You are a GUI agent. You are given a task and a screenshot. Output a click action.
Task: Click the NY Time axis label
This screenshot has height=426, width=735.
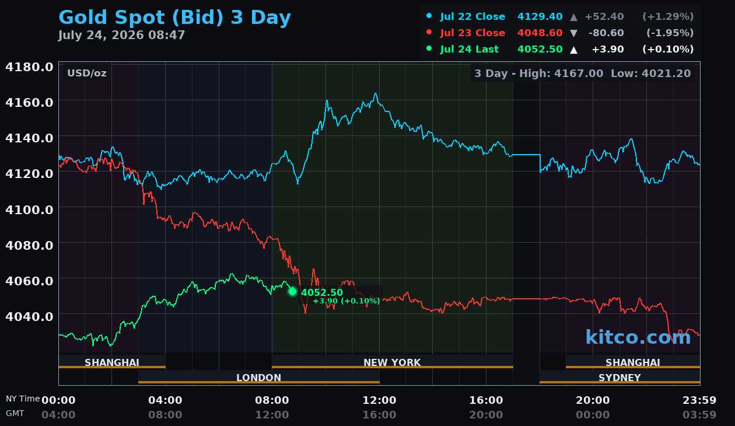tap(23, 399)
